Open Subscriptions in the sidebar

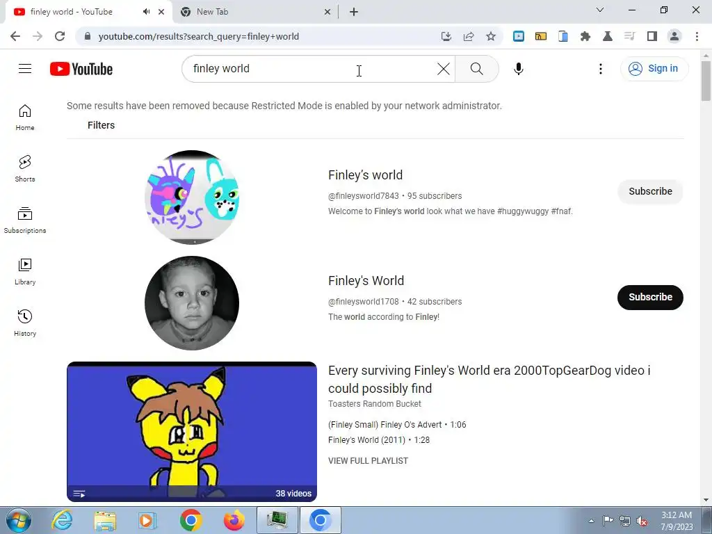tap(25, 220)
